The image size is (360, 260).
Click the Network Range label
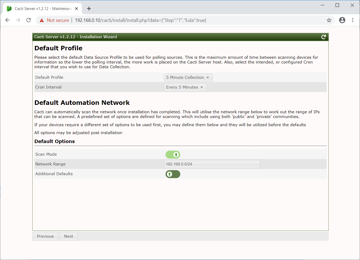[x=50, y=164]
